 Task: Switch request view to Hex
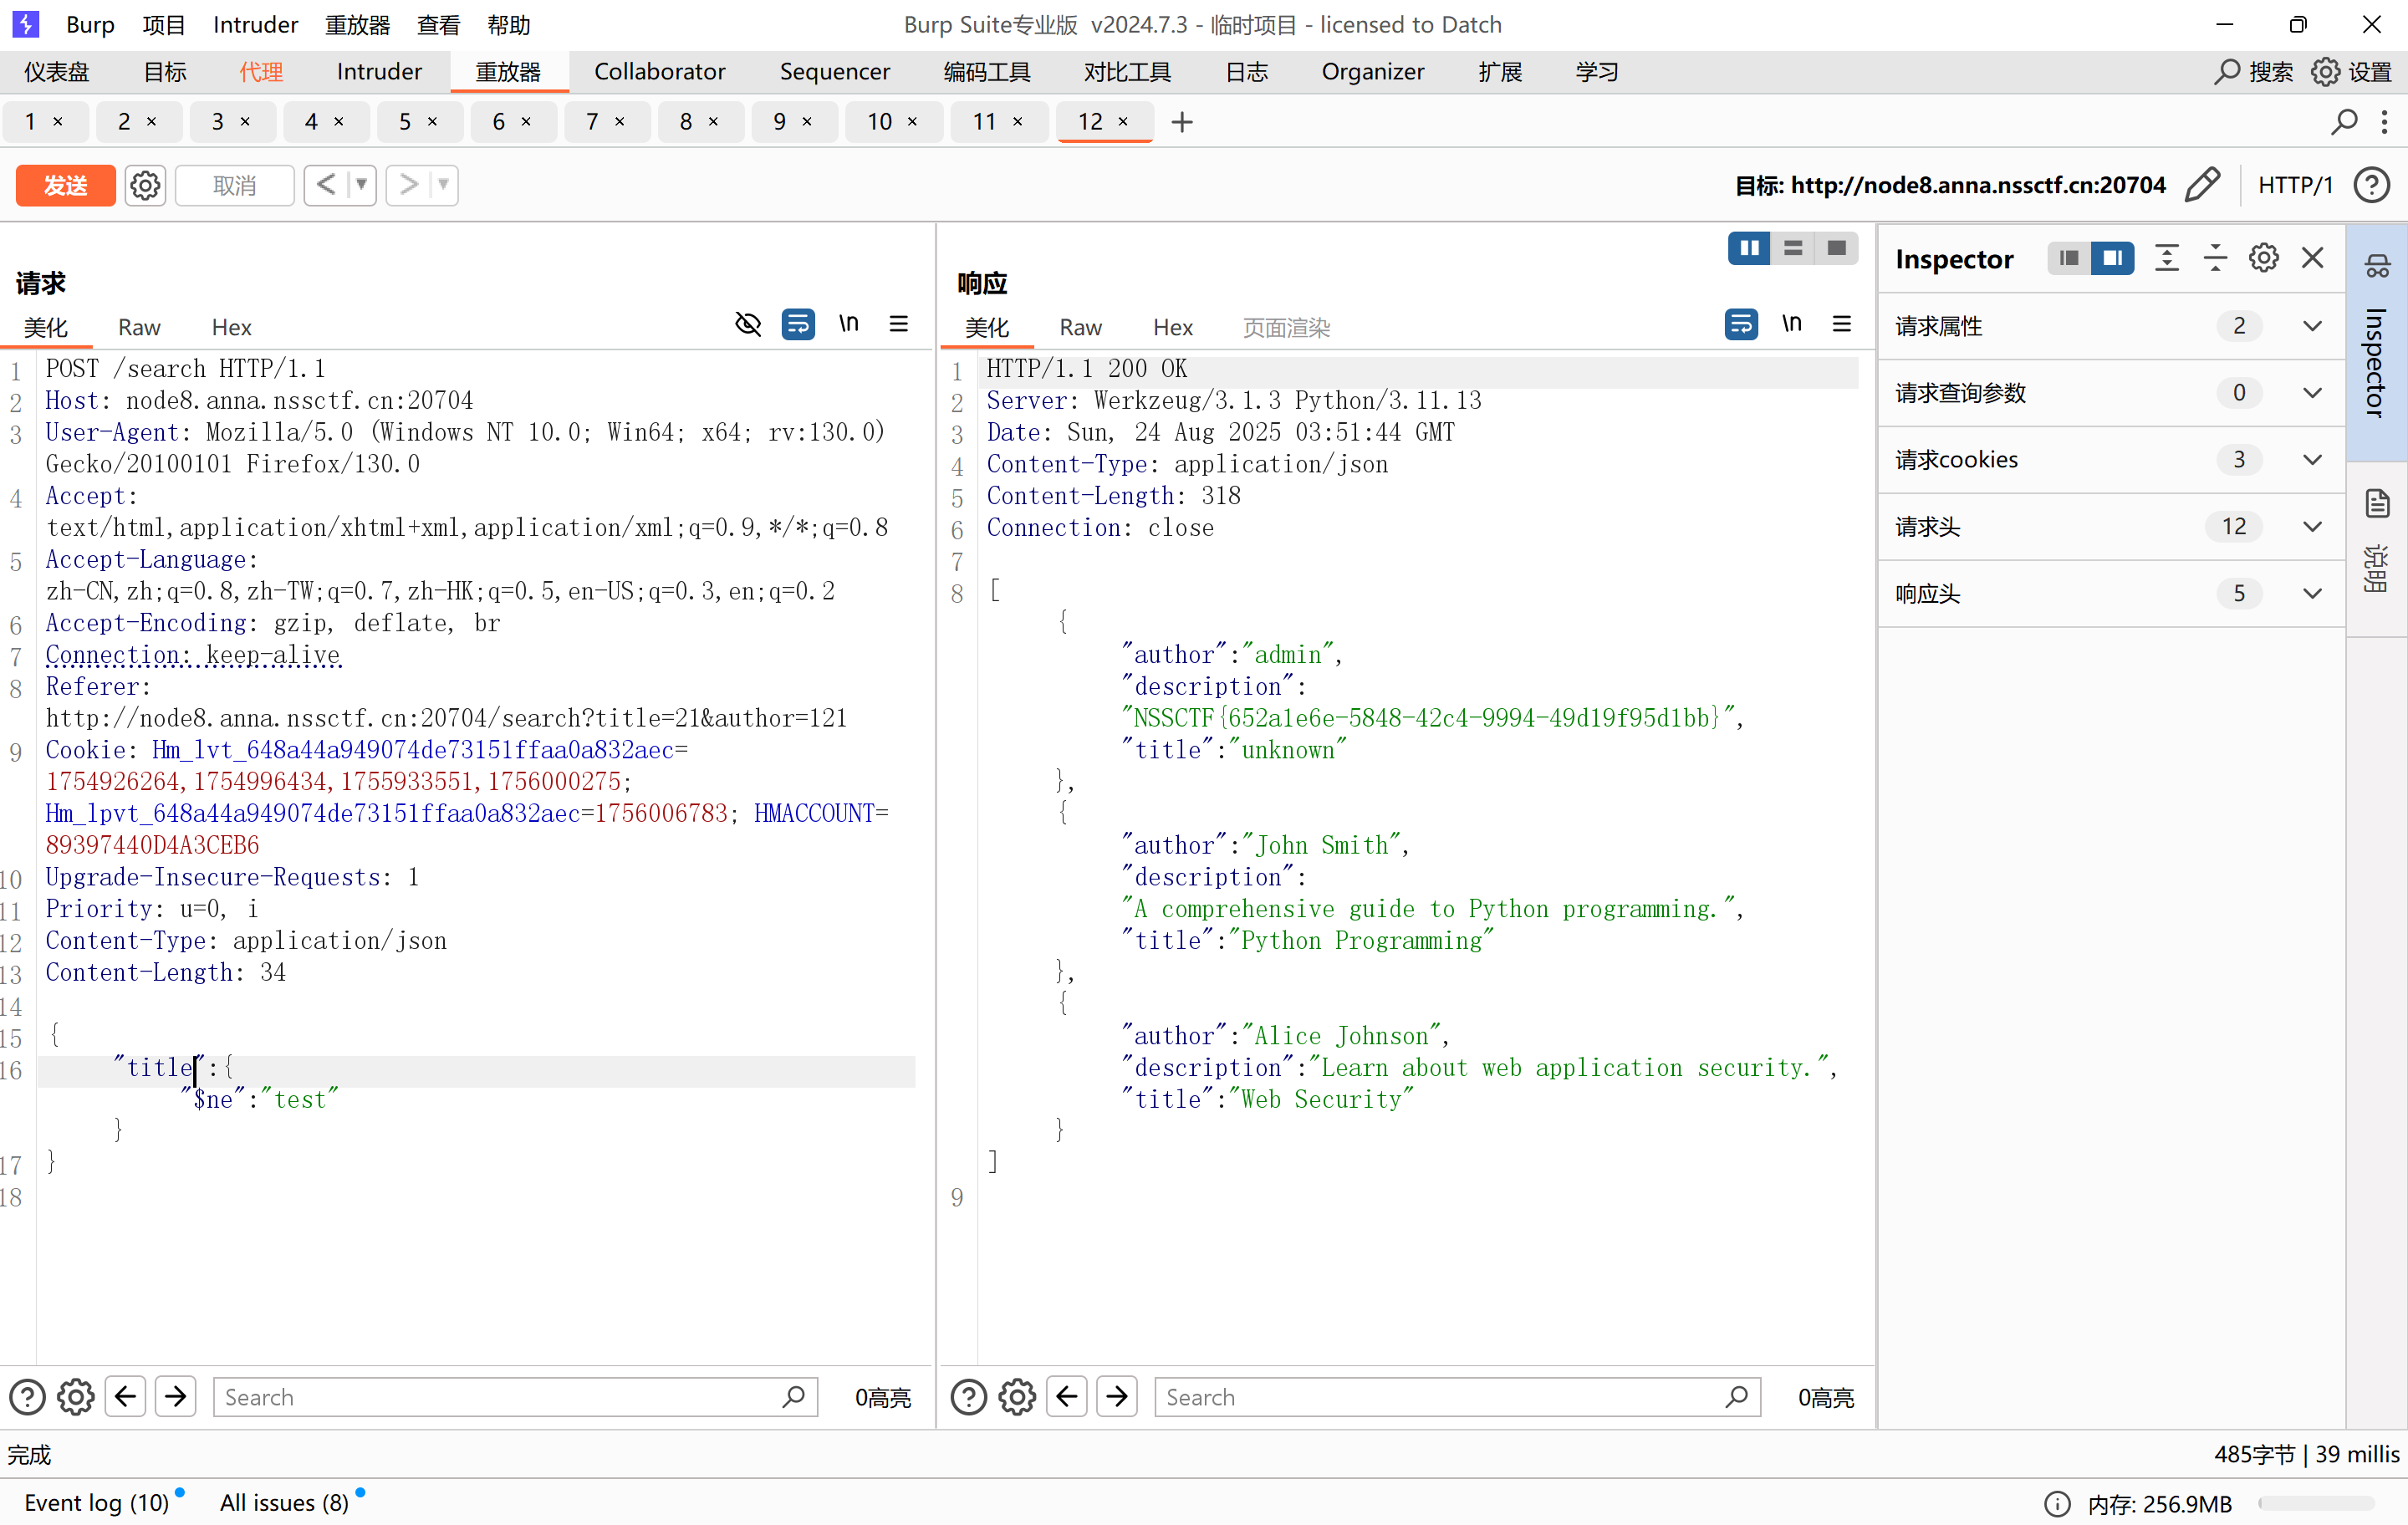(x=231, y=327)
